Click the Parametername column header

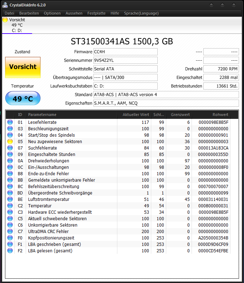click(71, 115)
